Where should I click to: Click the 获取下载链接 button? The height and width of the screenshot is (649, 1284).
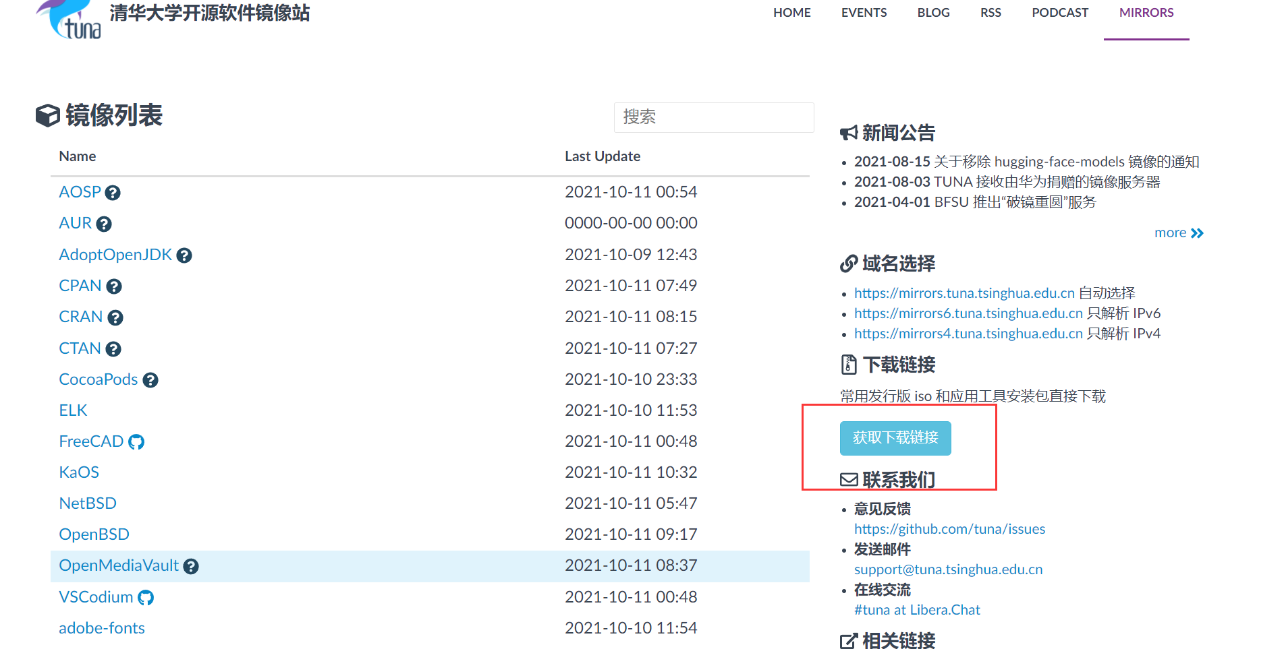(895, 438)
